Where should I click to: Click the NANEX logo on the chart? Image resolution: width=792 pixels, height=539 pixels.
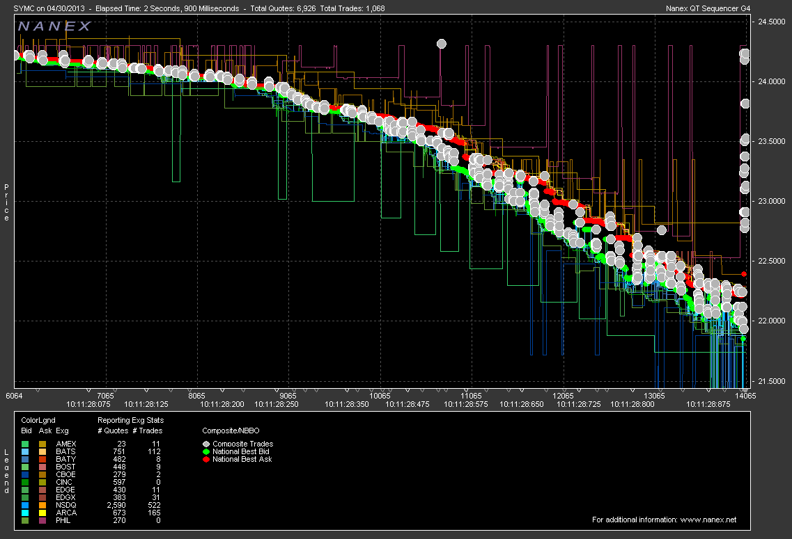[54, 26]
